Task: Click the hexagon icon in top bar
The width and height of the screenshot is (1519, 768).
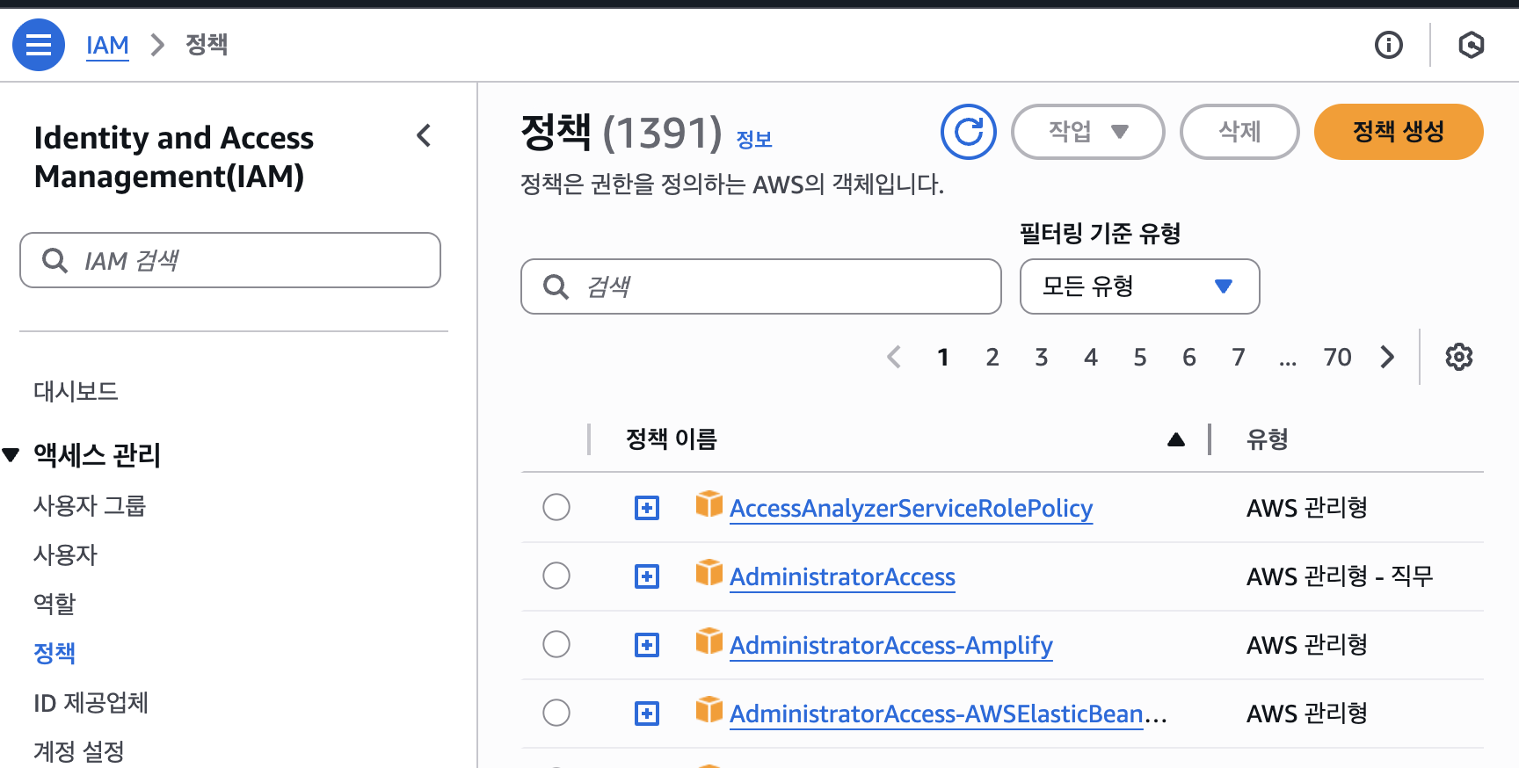Action: click(x=1471, y=45)
